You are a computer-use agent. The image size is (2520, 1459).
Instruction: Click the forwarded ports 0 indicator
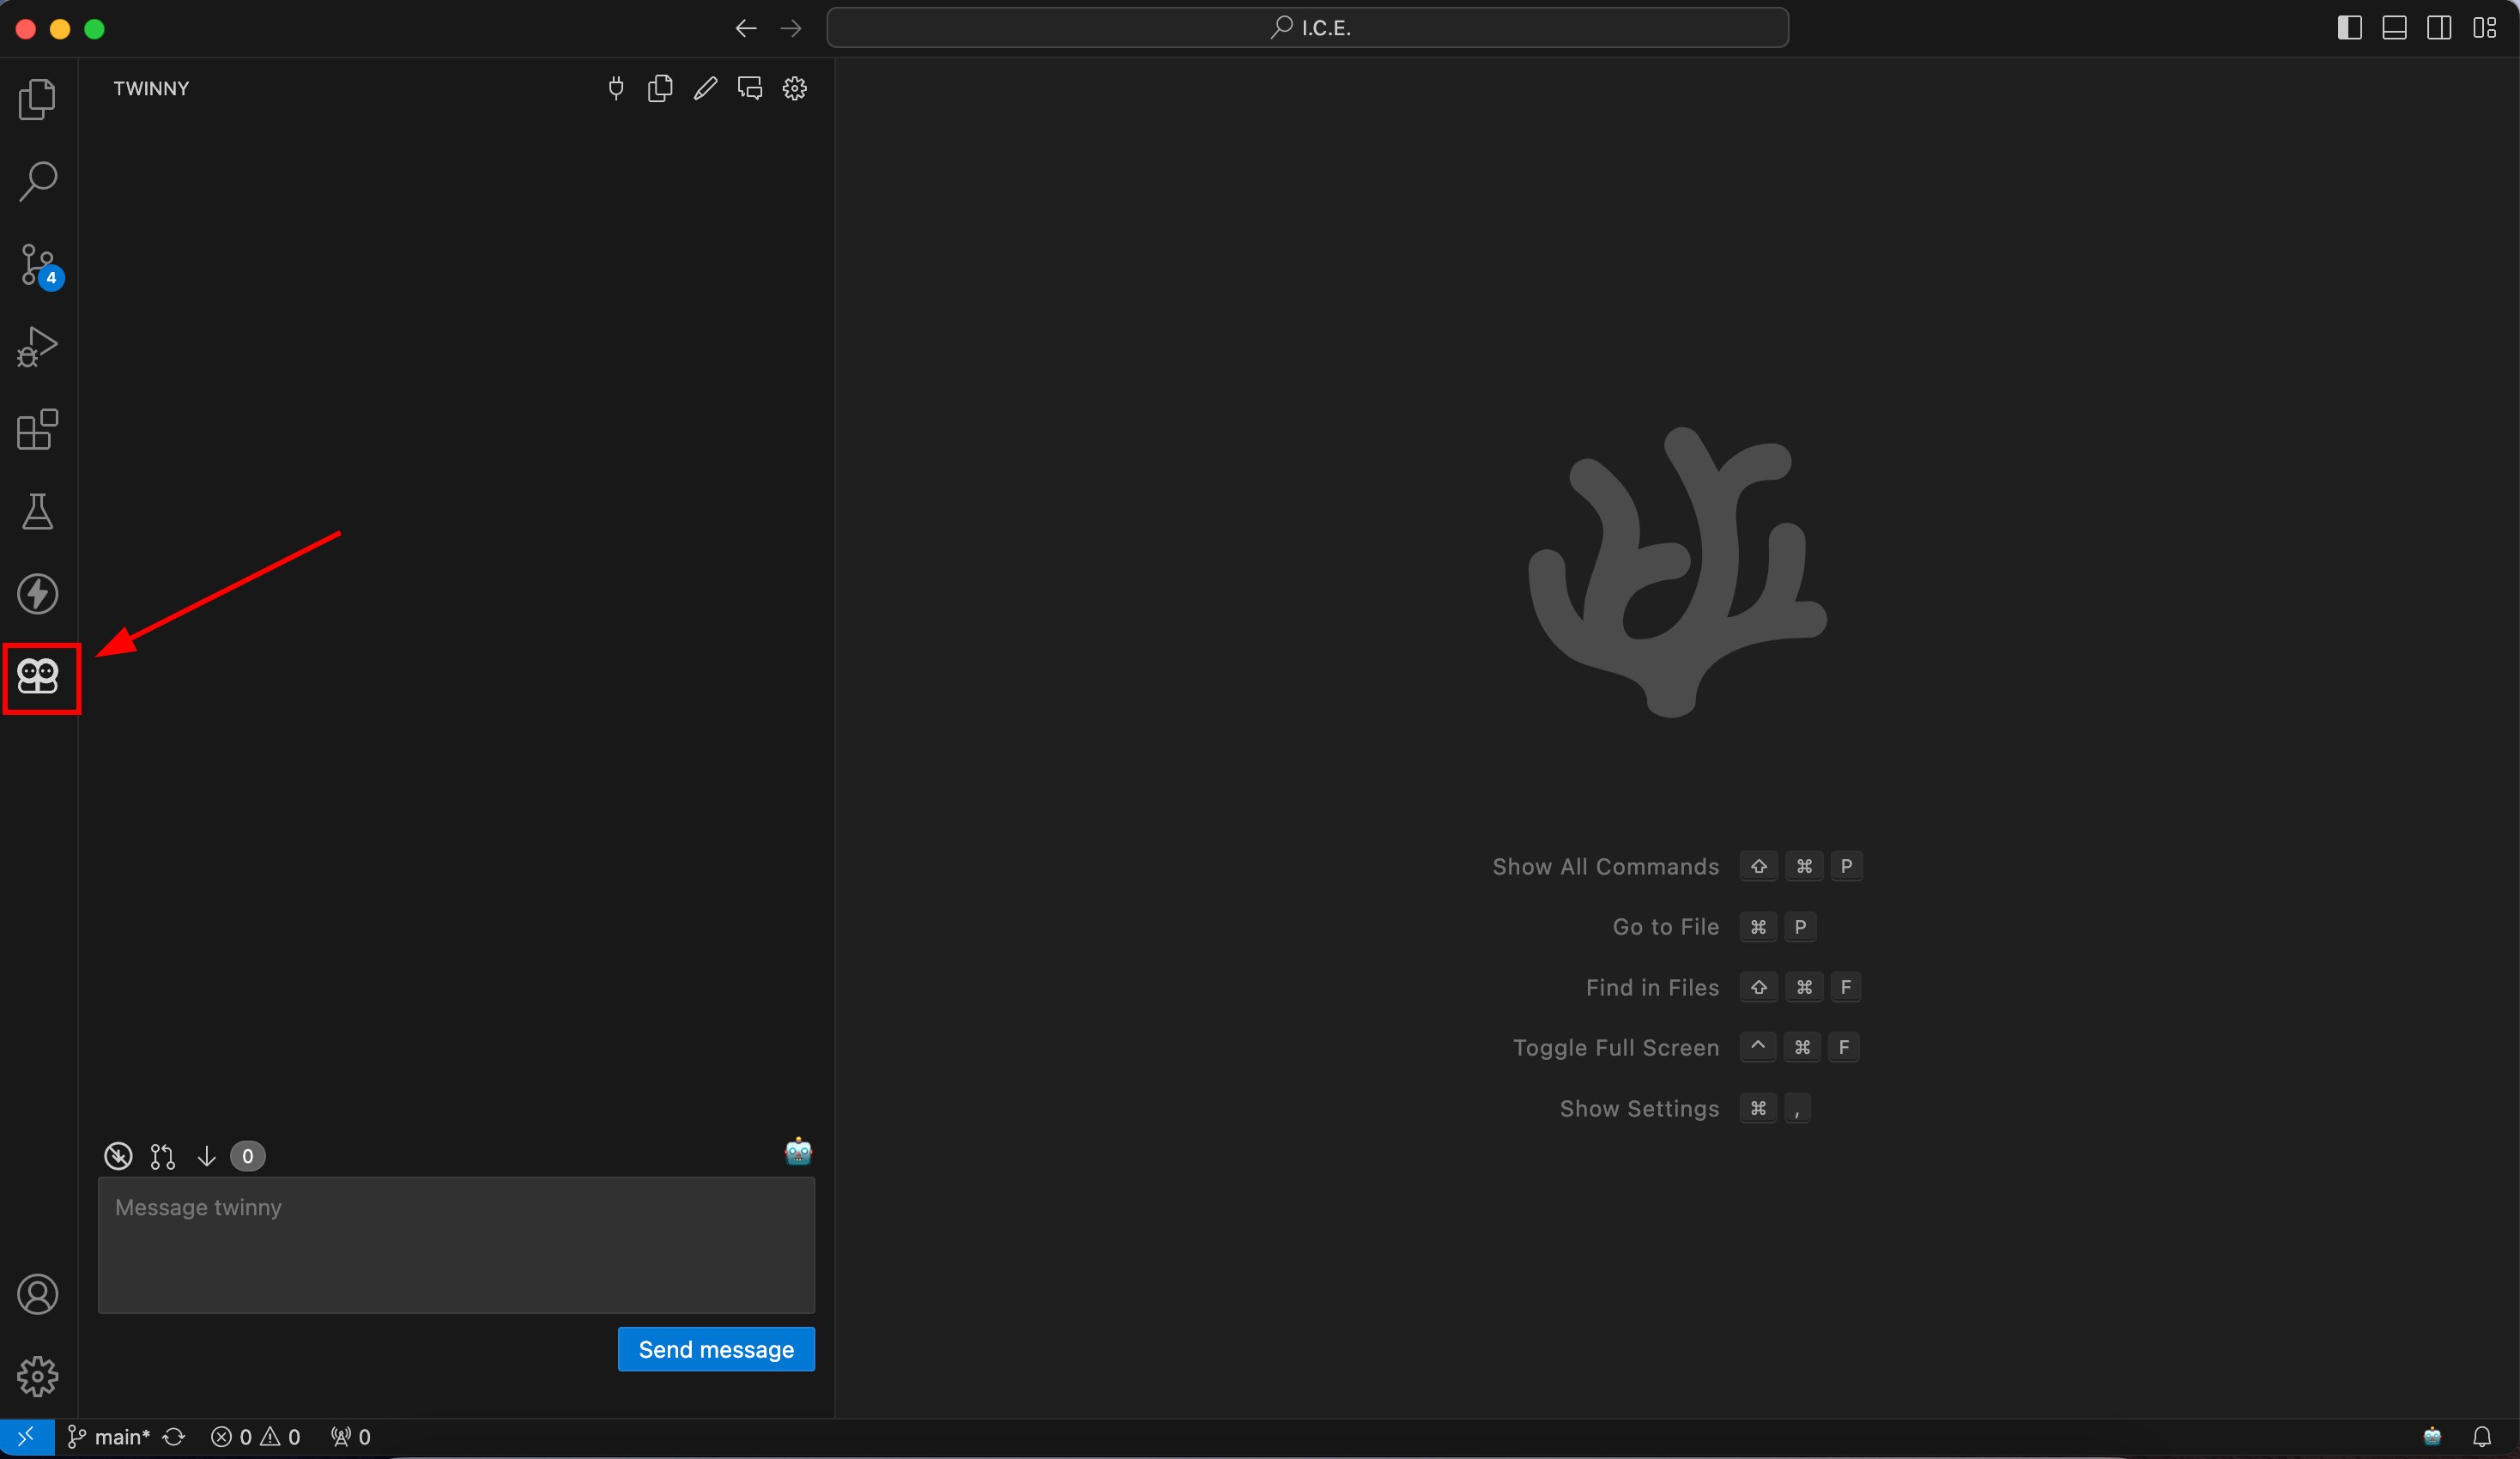click(351, 1437)
